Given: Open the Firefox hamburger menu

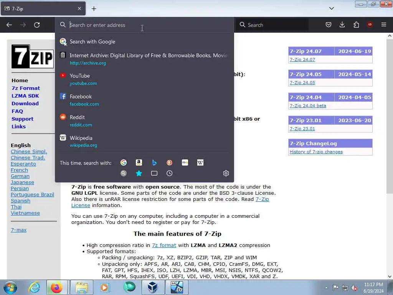Looking at the screenshot, I should click(384, 25).
